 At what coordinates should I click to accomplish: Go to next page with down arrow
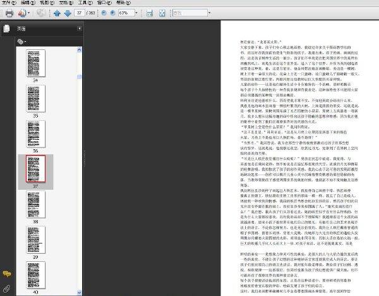(68, 13)
